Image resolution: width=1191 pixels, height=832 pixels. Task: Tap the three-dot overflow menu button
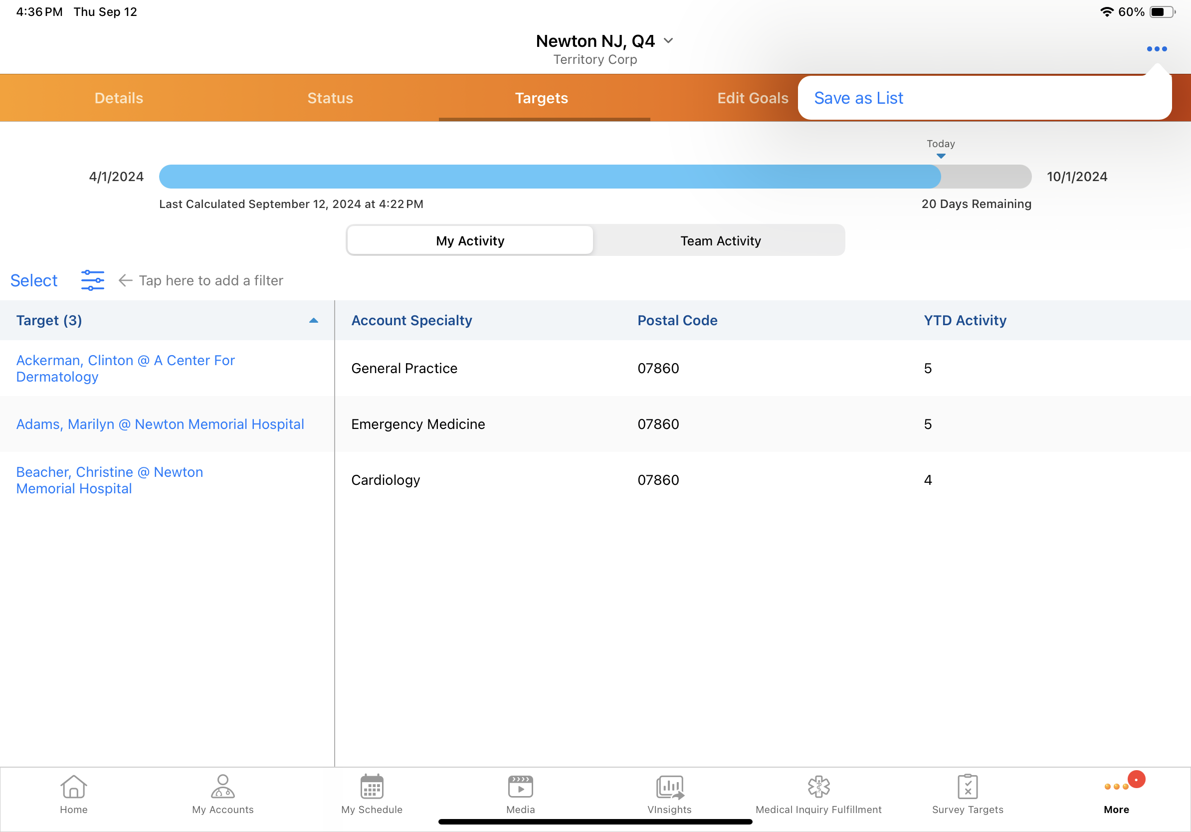1156,49
